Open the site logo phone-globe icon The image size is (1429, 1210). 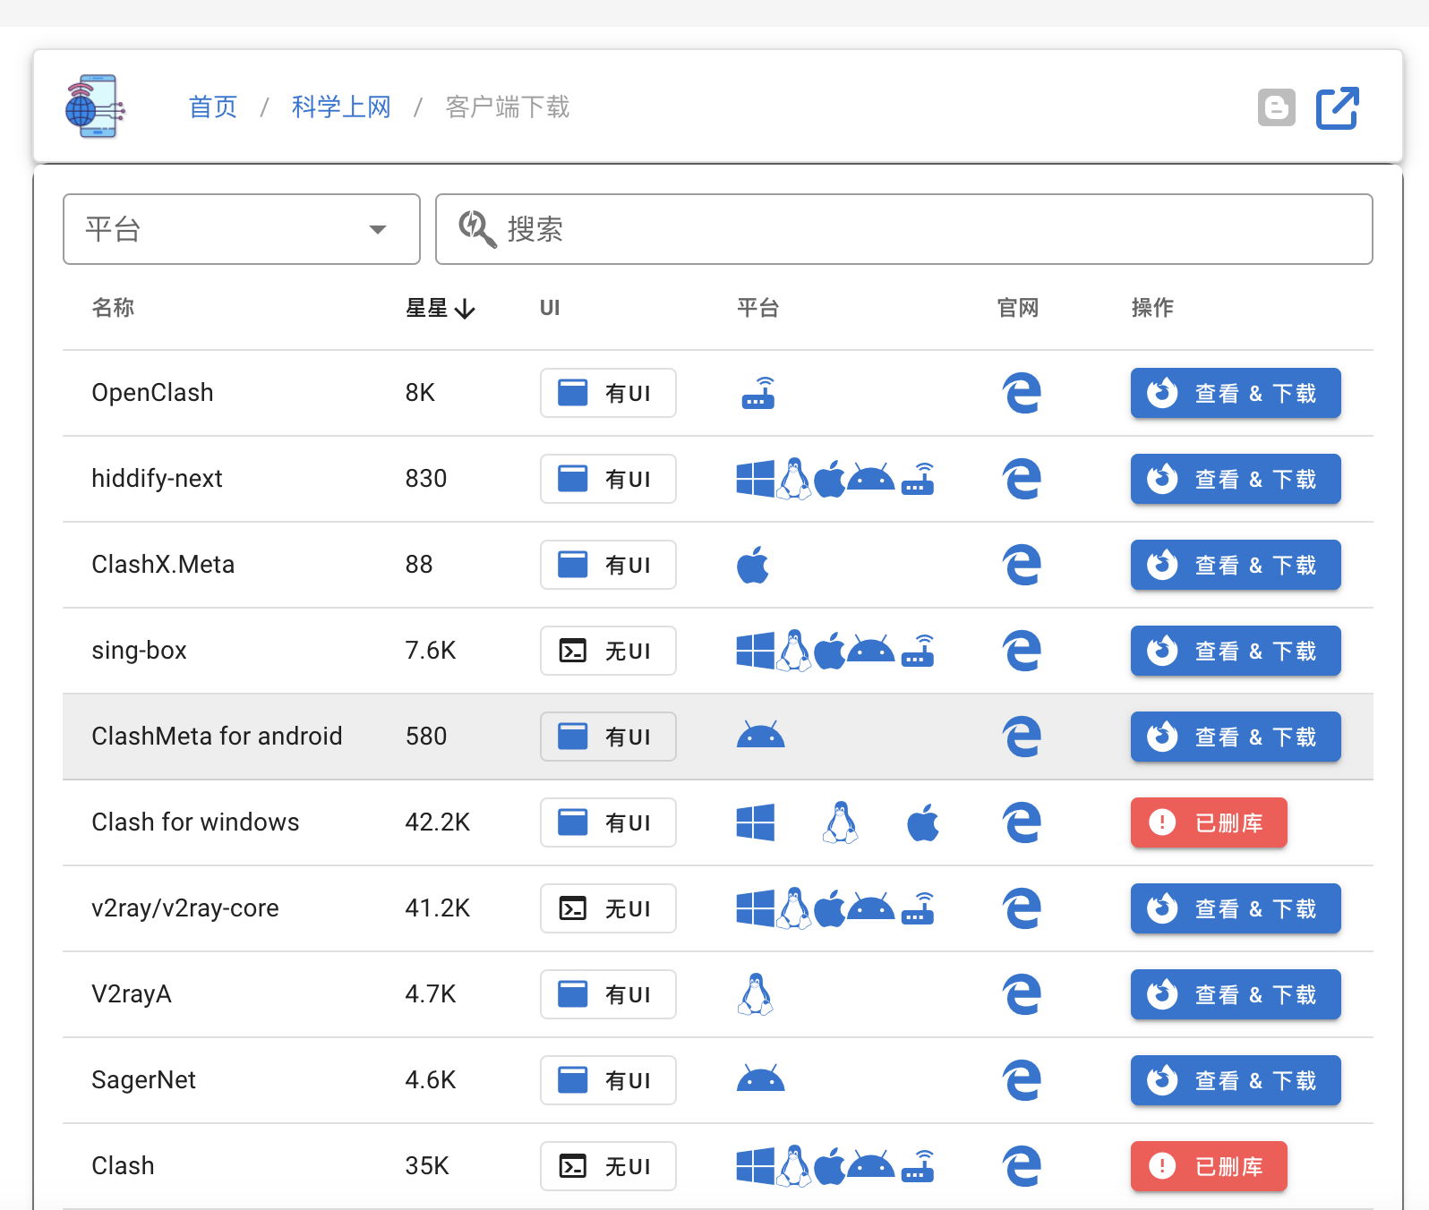point(94,107)
